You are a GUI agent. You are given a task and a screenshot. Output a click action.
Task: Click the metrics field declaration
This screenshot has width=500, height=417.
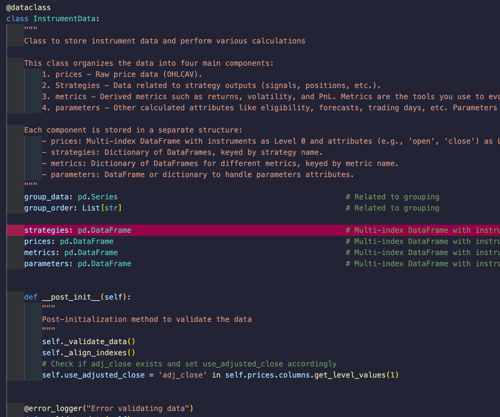click(71, 253)
